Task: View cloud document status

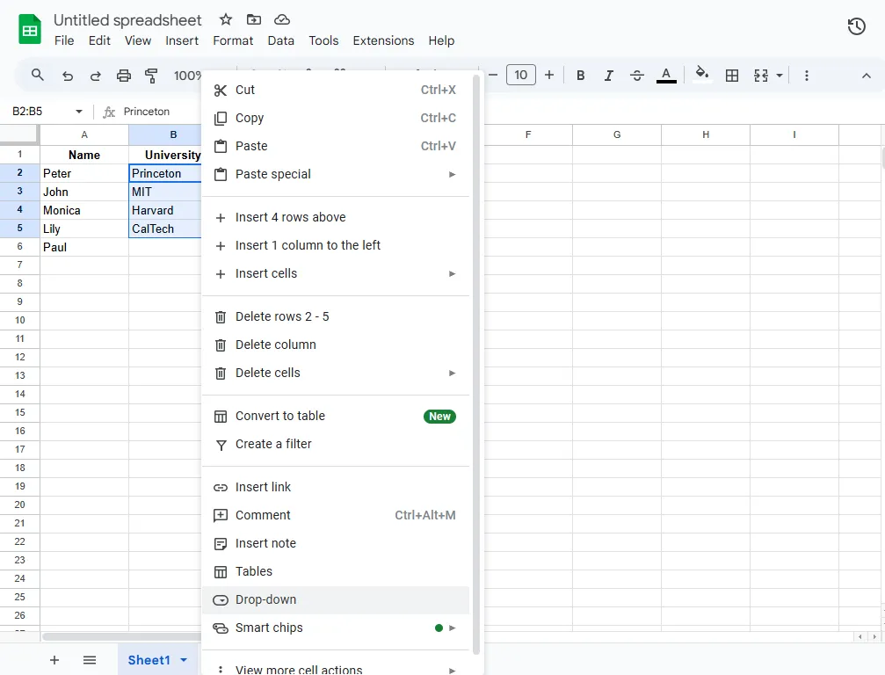Action: click(282, 19)
